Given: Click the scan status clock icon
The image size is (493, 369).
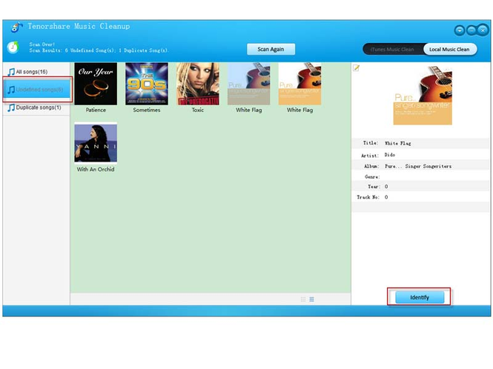Looking at the screenshot, I should [x=13, y=47].
